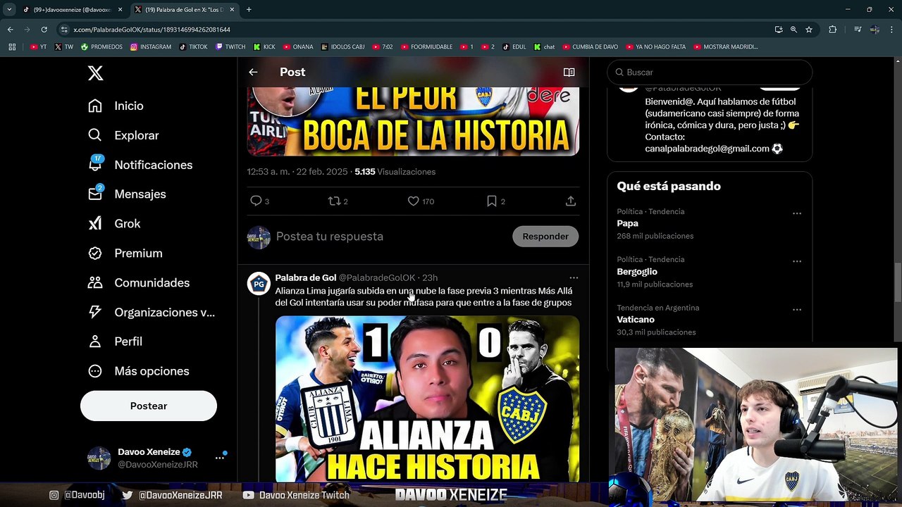Open the BOCA DE LA HISTORIA image

click(x=413, y=121)
